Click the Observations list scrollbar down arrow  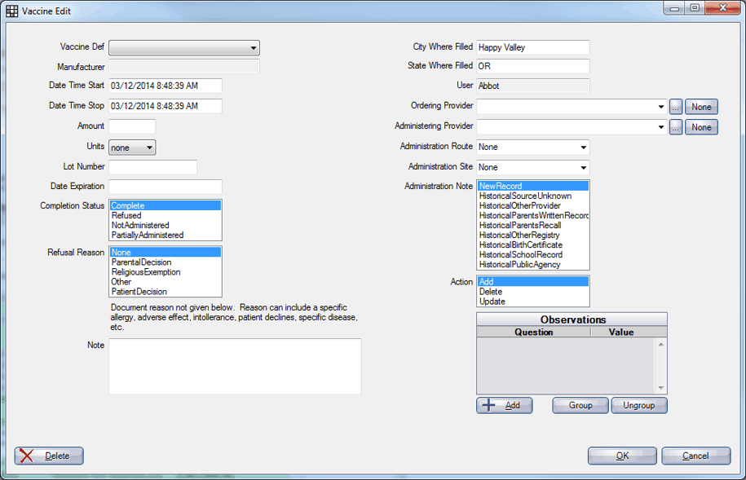pyautogui.click(x=661, y=388)
